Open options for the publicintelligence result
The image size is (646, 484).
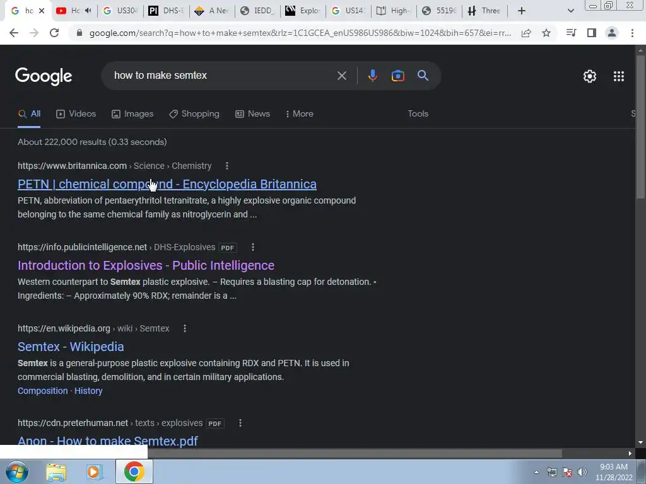[x=253, y=247]
